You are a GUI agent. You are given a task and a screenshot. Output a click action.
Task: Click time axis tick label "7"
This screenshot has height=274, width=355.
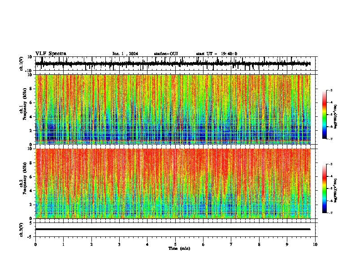point(231,244)
